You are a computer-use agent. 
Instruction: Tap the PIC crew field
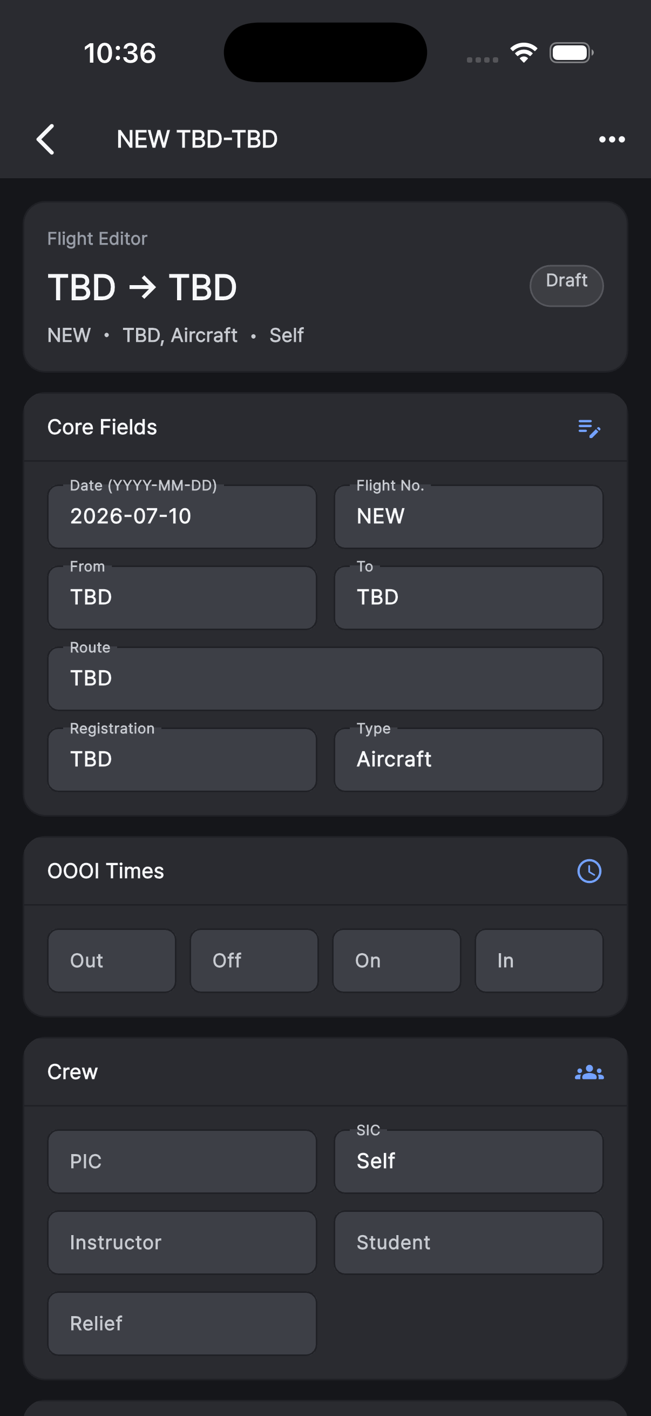(182, 1162)
